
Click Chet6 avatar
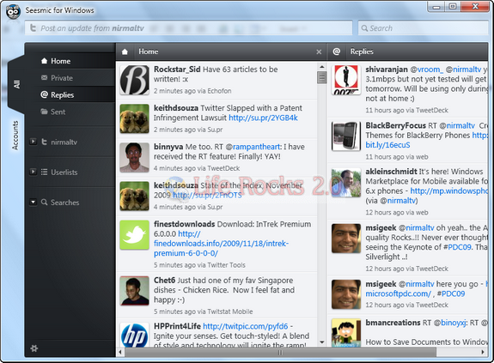tap(135, 291)
